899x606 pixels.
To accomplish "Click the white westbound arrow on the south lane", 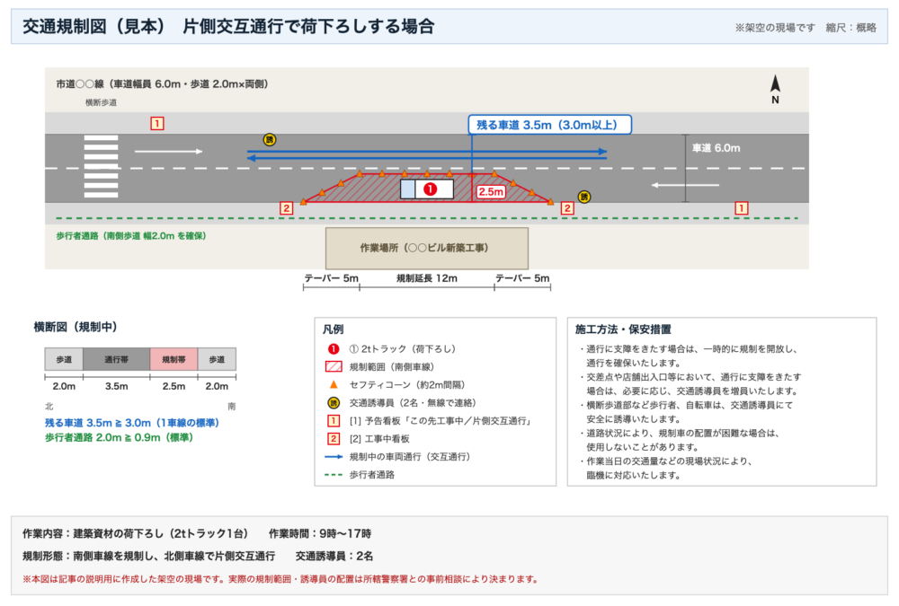I will click(x=685, y=185).
